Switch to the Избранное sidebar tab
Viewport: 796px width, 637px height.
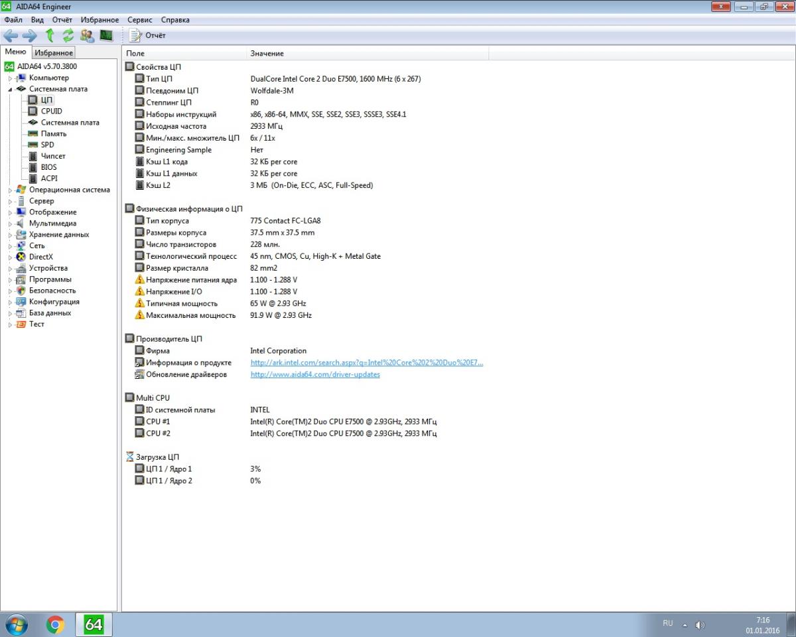54,53
